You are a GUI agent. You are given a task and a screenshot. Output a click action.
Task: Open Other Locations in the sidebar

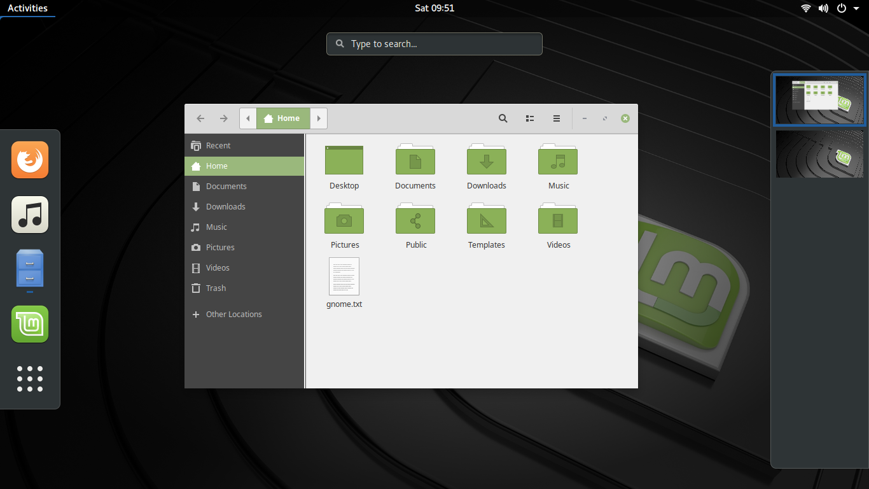(x=233, y=314)
